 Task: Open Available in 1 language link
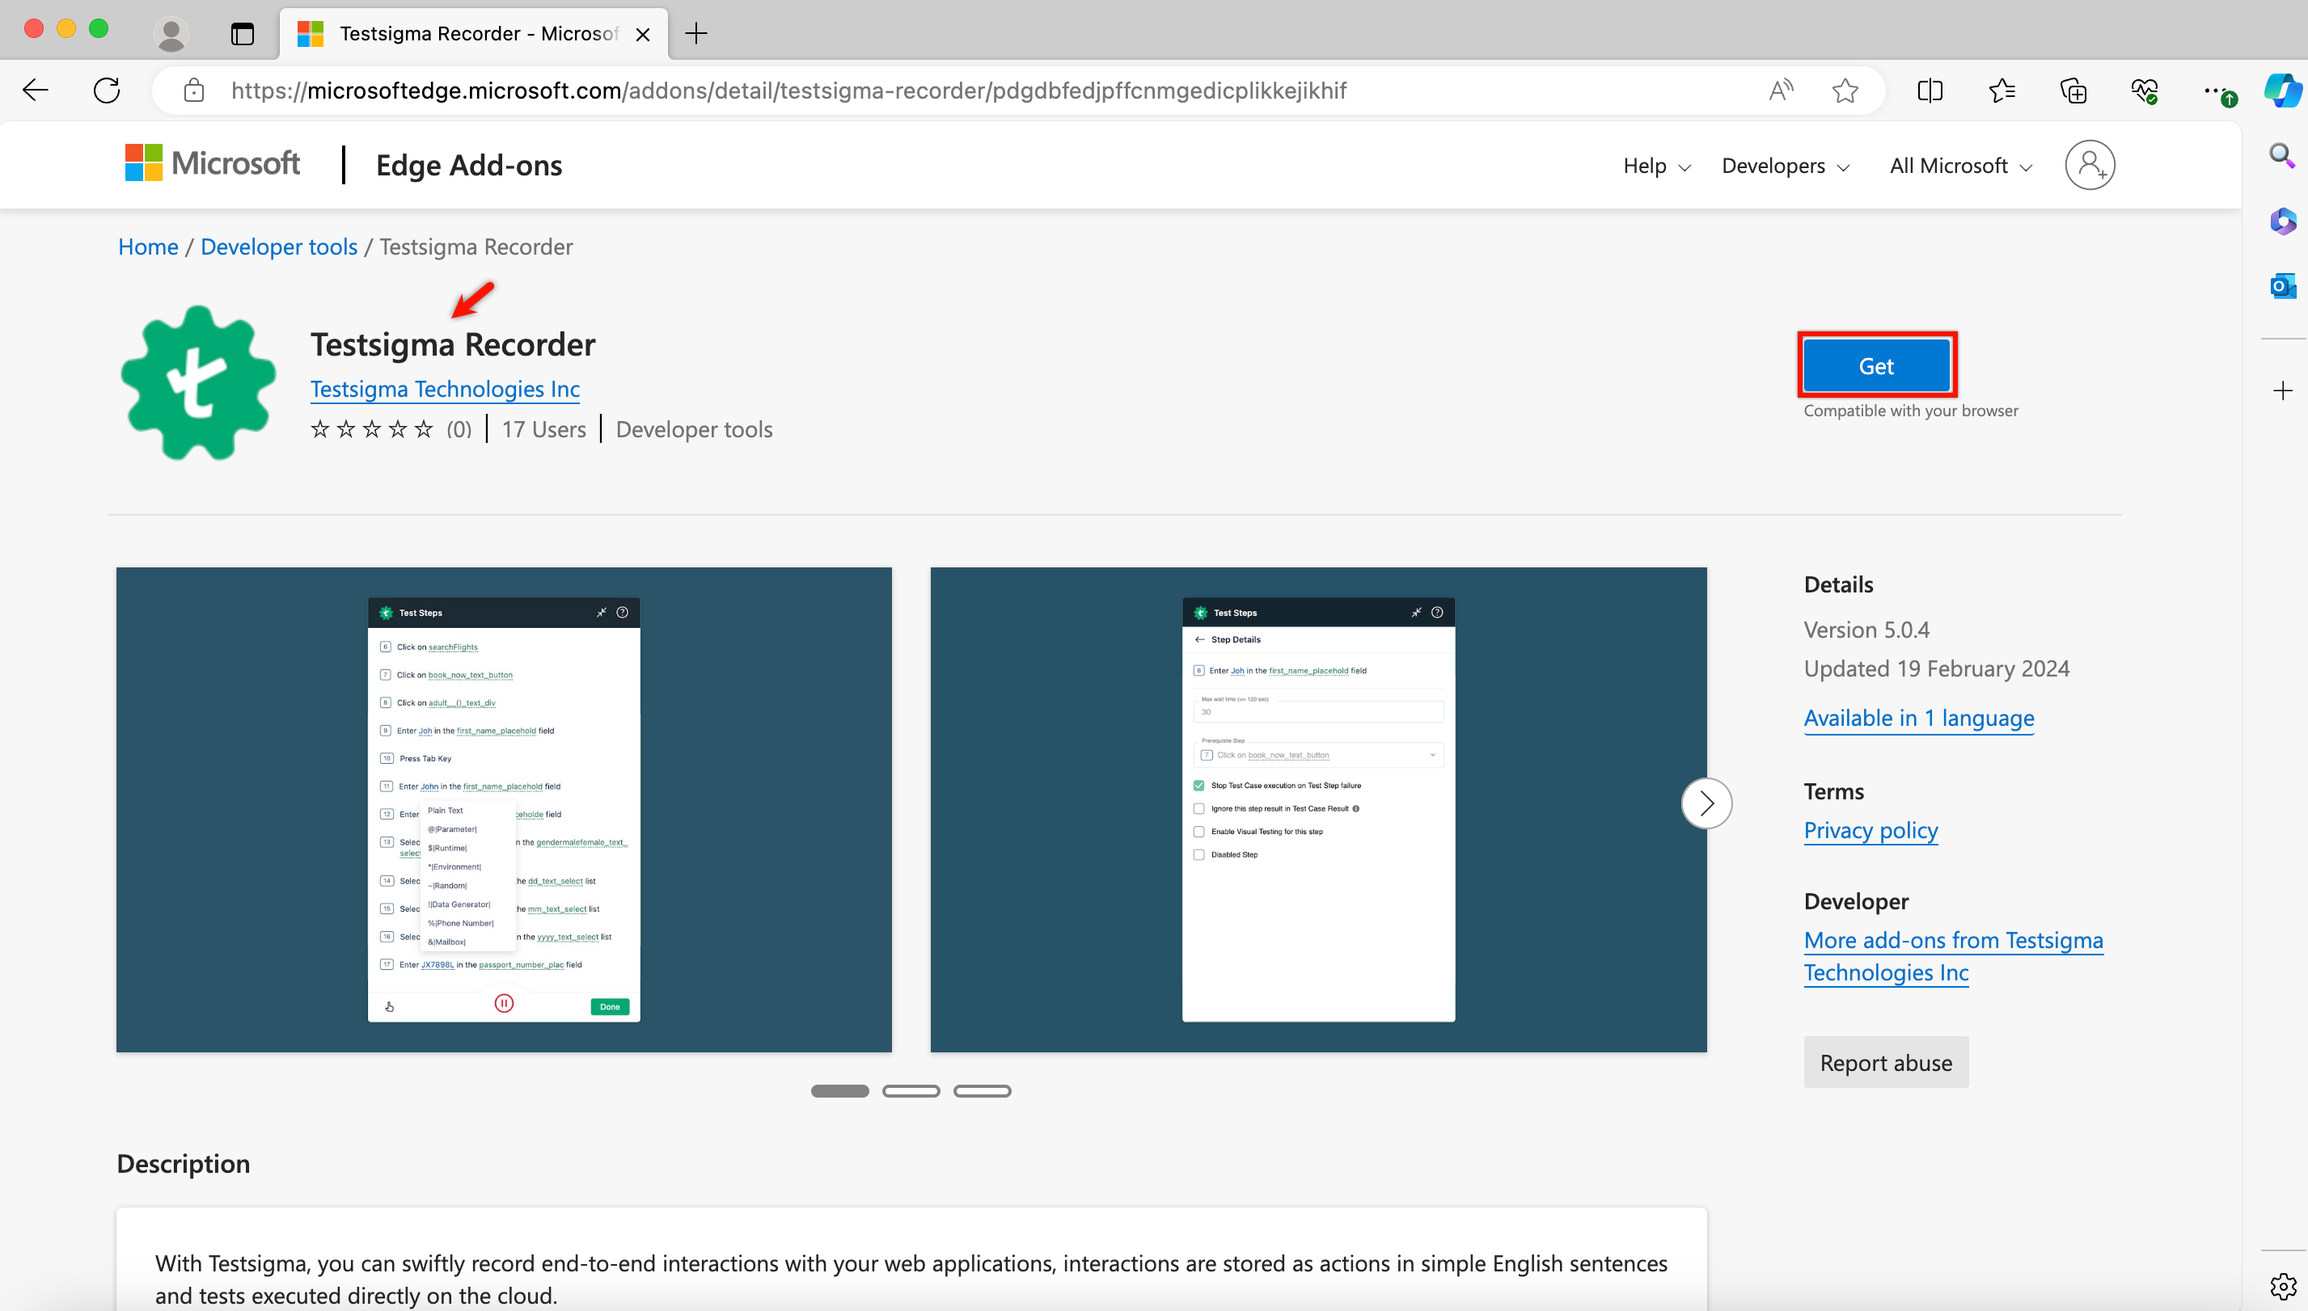[x=1918, y=718]
